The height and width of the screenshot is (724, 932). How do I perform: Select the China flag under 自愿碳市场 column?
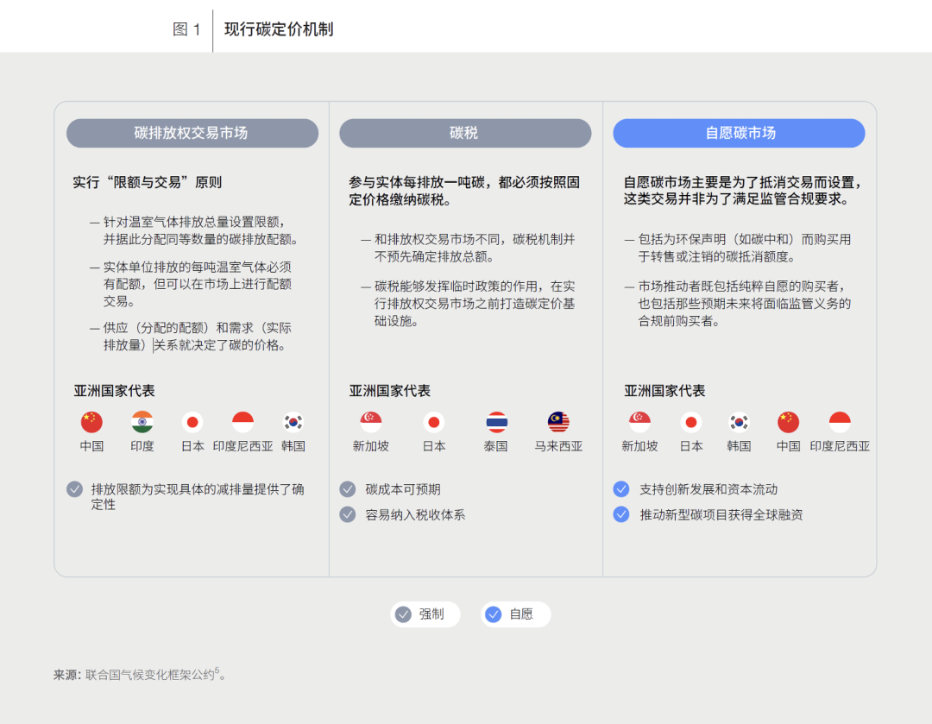(788, 422)
